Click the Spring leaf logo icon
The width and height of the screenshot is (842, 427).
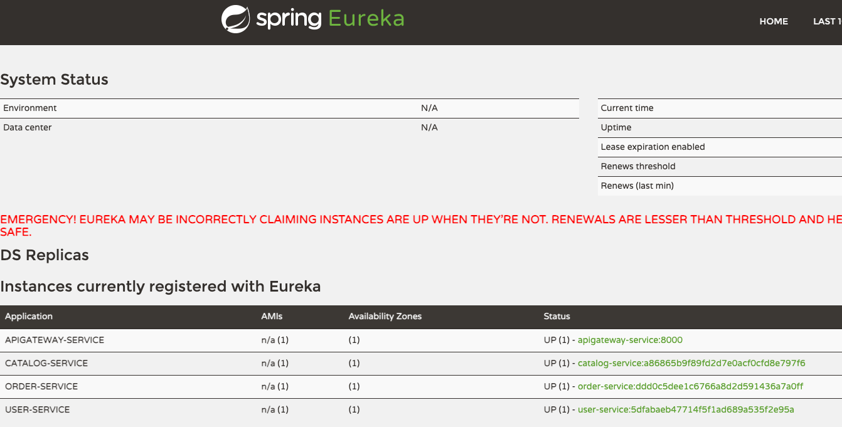coord(236,19)
